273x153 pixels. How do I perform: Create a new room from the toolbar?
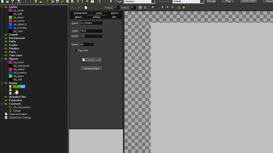(x=93, y=2)
